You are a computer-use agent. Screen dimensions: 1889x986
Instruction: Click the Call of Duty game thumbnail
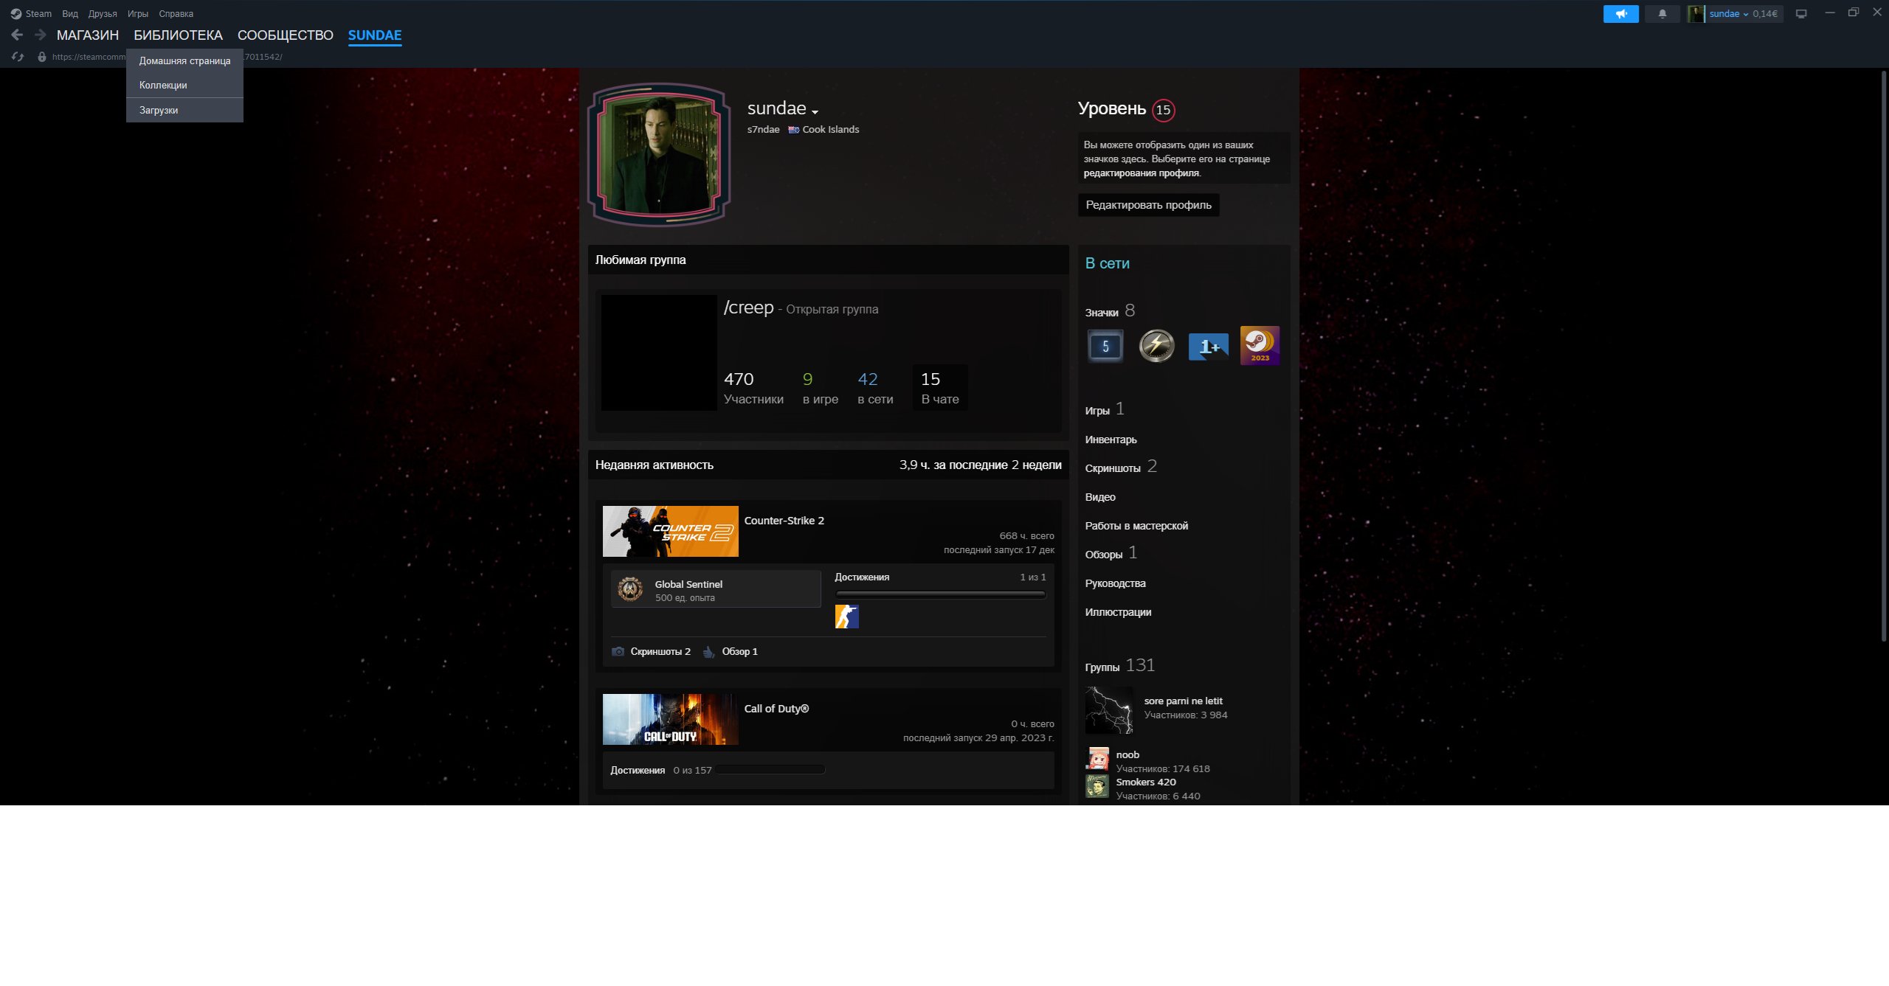point(669,719)
